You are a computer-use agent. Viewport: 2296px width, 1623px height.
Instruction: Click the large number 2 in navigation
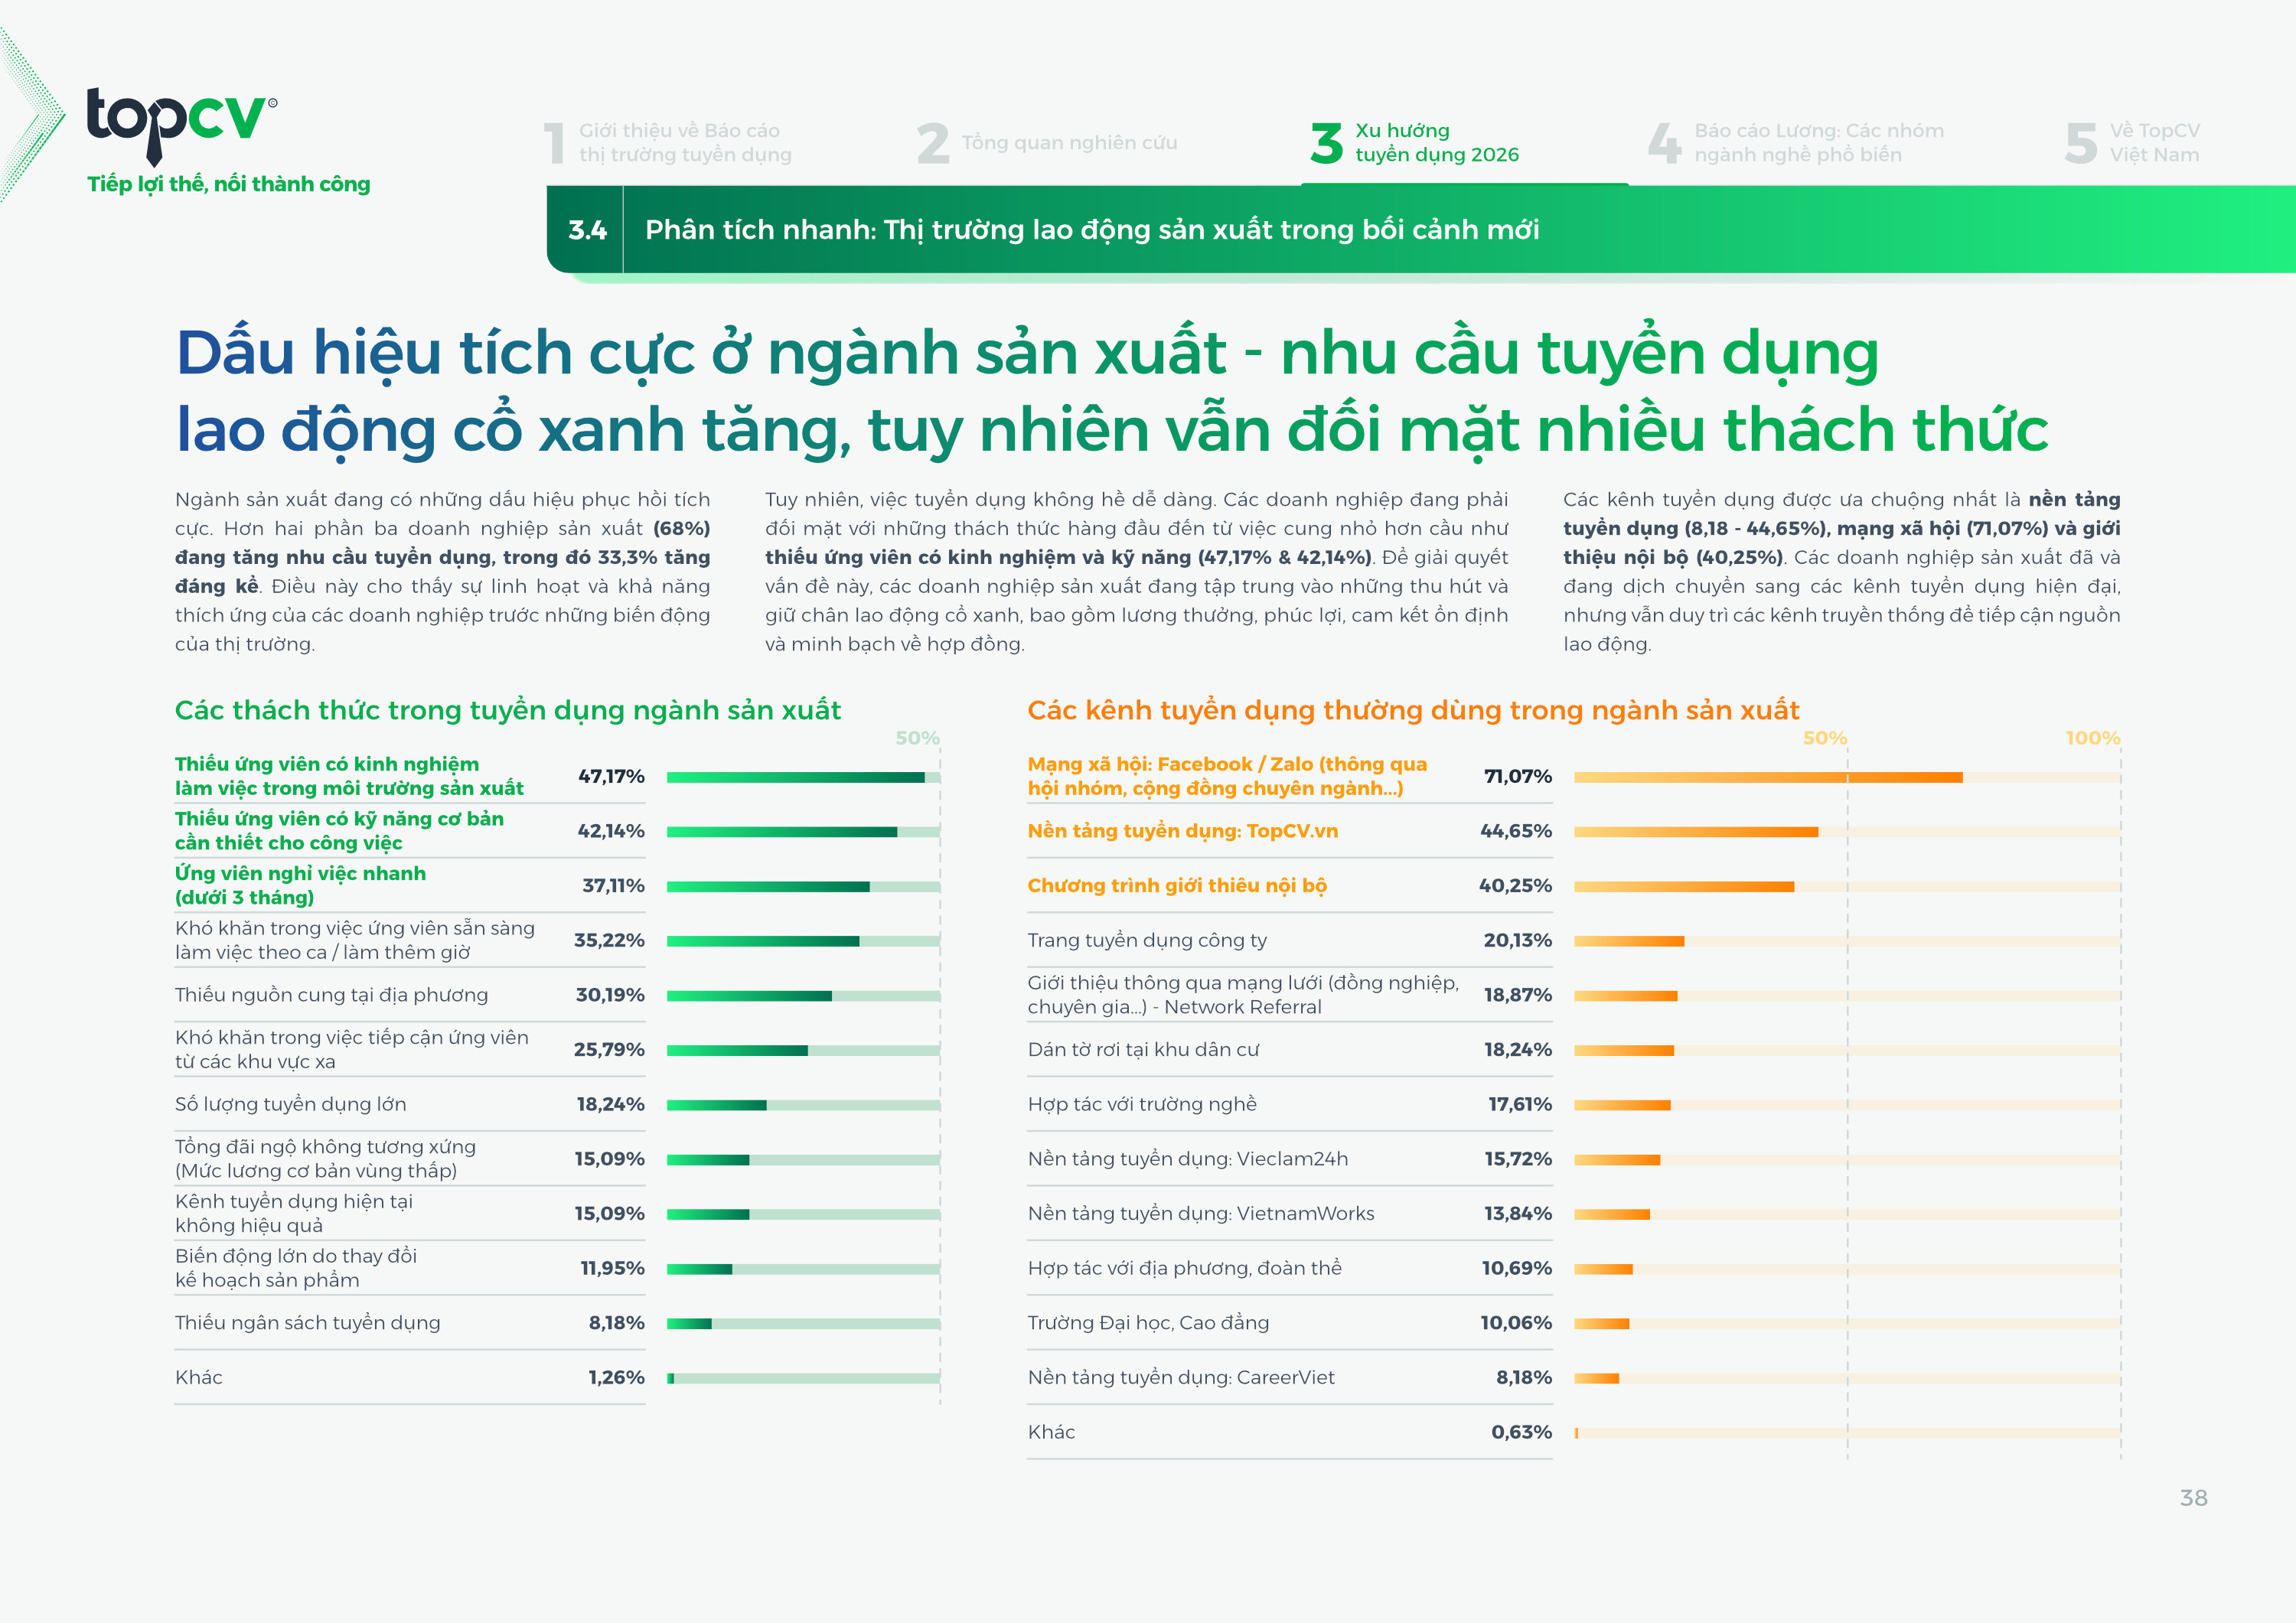click(932, 143)
